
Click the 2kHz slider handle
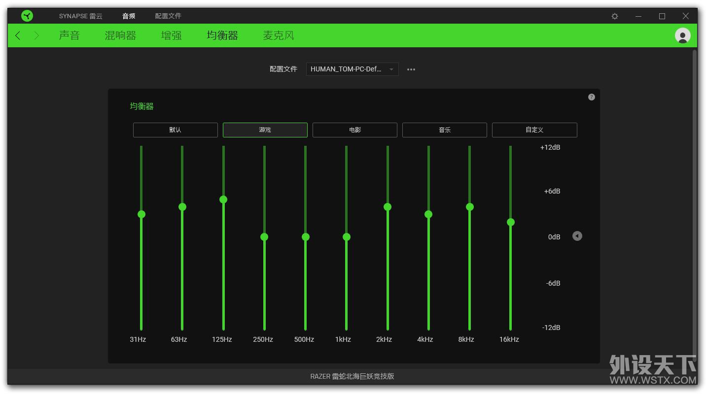coord(388,207)
